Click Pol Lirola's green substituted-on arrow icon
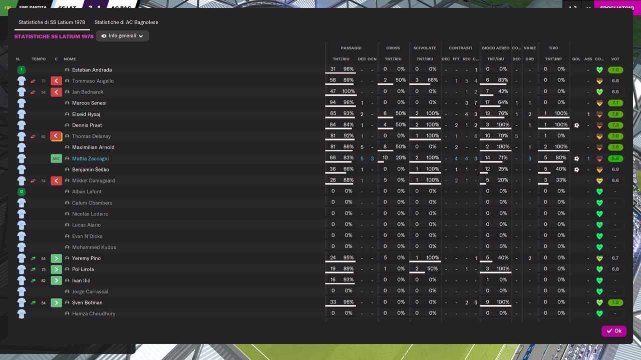 [x=56, y=269]
